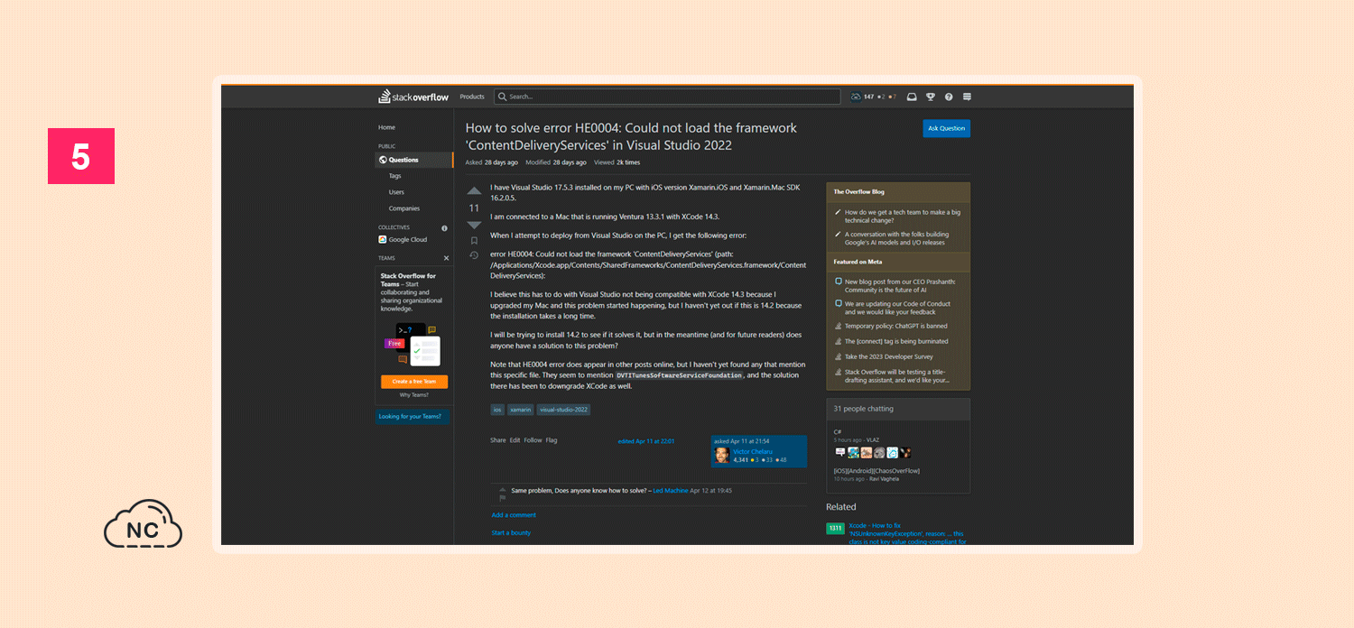
Task: Click the Ask Question button
Action: pos(947,128)
